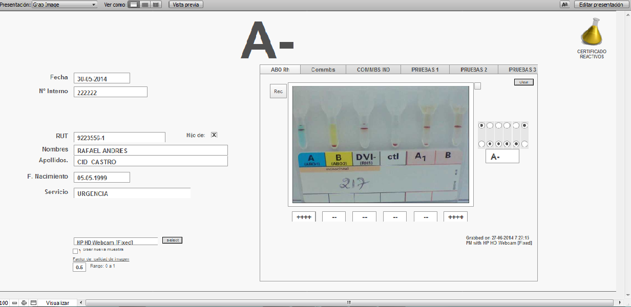Click the Aa formatting bar icon
The height and width of the screenshot is (307, 631).
click(564, 5)
